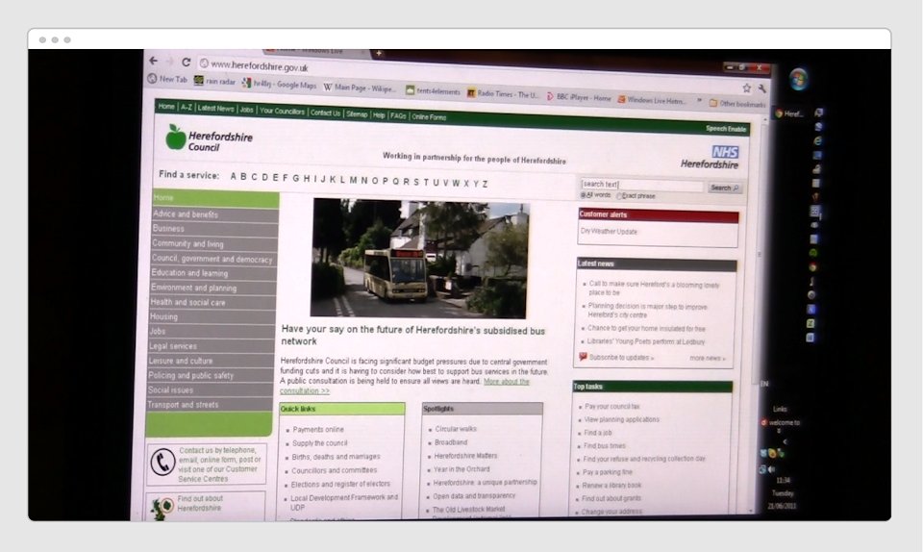Open the browser wrench menu icon
Viewport: 923px width, 552px height.
pos(762,88)
